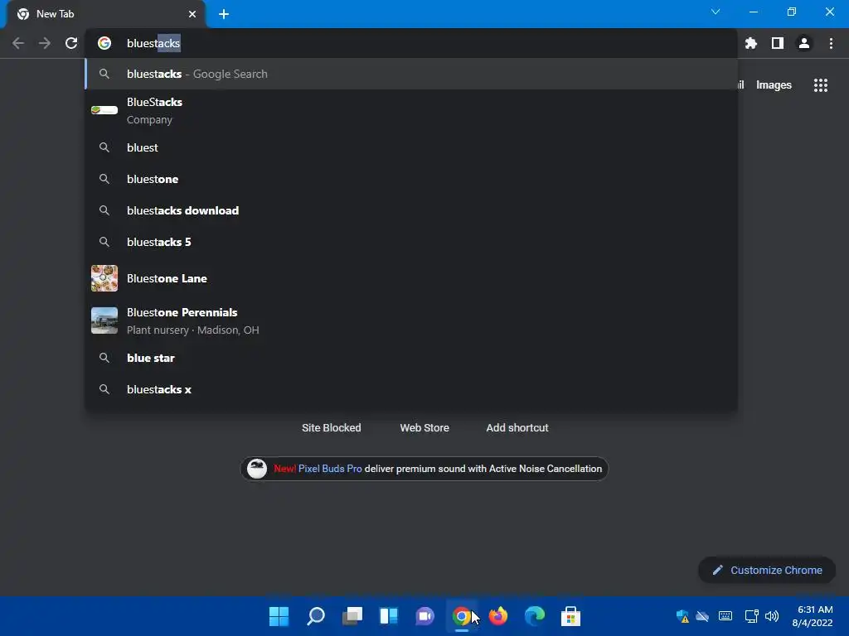The image size is (849, 636).
Task: Click the Bluestone Lane thumbnail image
Action: 104,278
